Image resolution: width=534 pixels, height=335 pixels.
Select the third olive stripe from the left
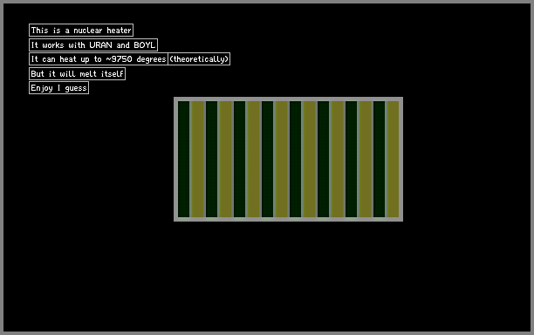coord(253,159)
